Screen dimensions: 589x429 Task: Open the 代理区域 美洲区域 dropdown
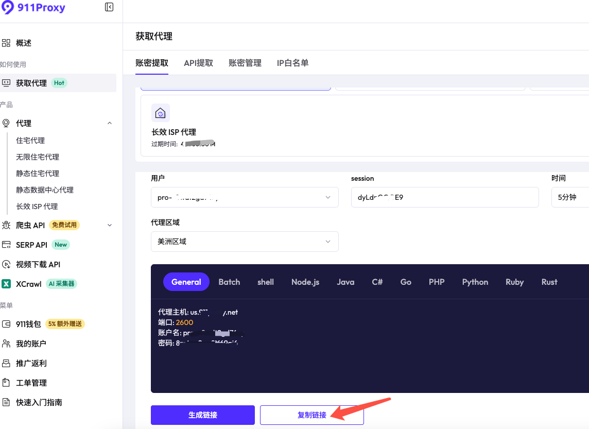coord(245,242)
